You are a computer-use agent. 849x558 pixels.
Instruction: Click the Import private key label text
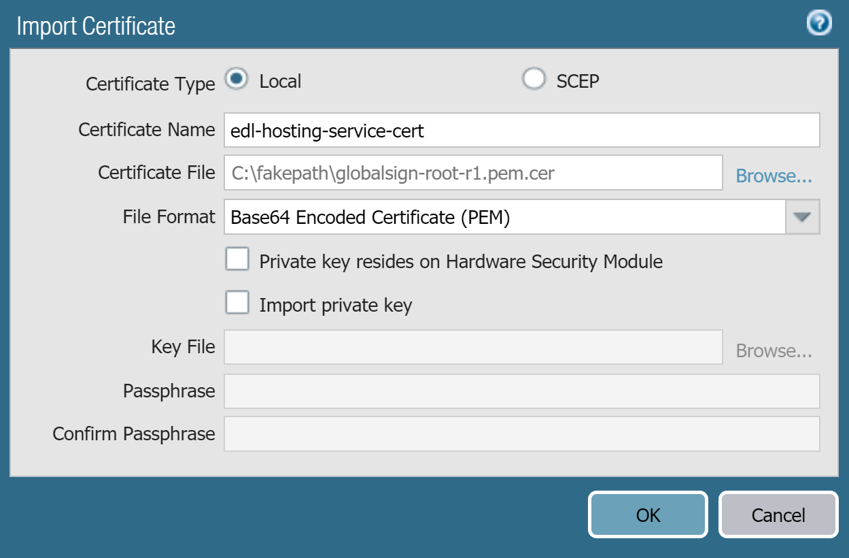[336, 306]
